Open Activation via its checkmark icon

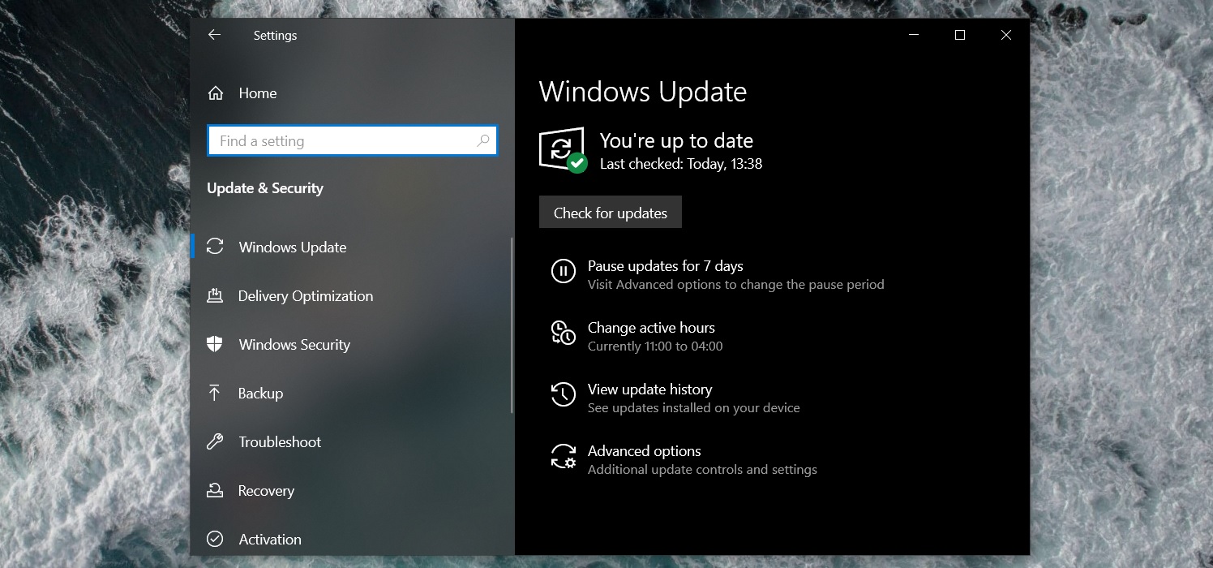[x=215, y=539]
